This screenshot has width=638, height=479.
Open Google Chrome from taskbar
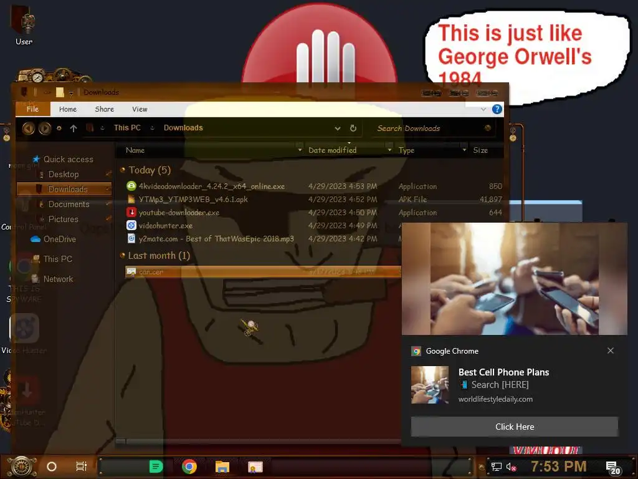pos(189,467)
